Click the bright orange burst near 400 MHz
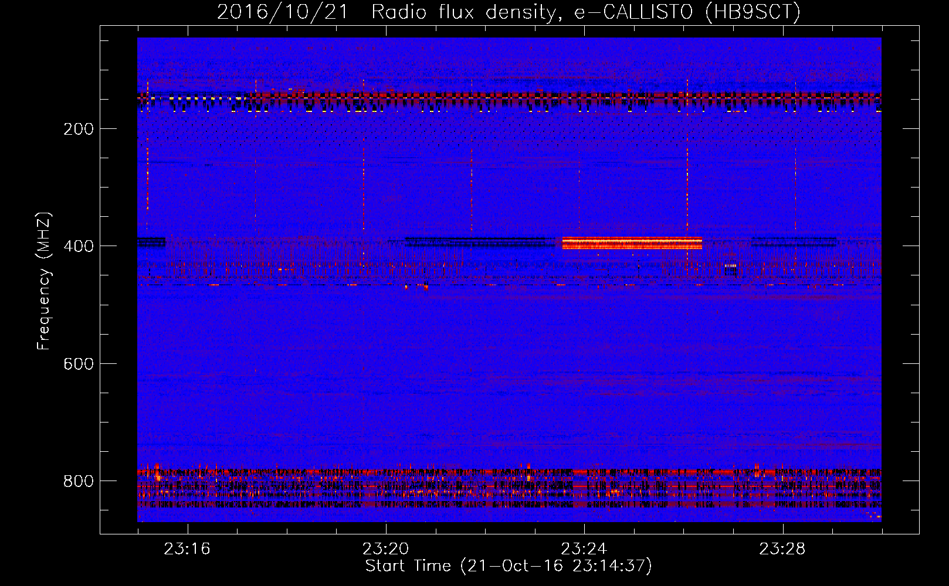This screenshot has height=586, width=949. click(632, 243)
